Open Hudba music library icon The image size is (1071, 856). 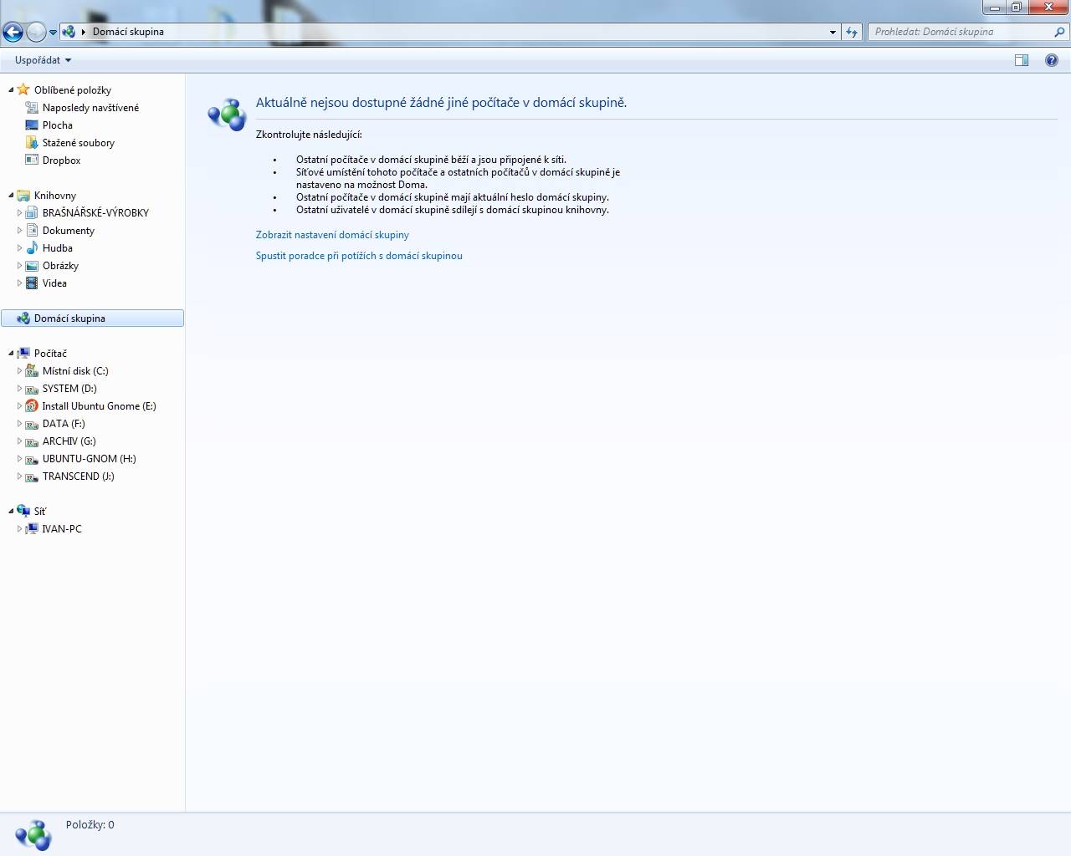click(32, 247)
